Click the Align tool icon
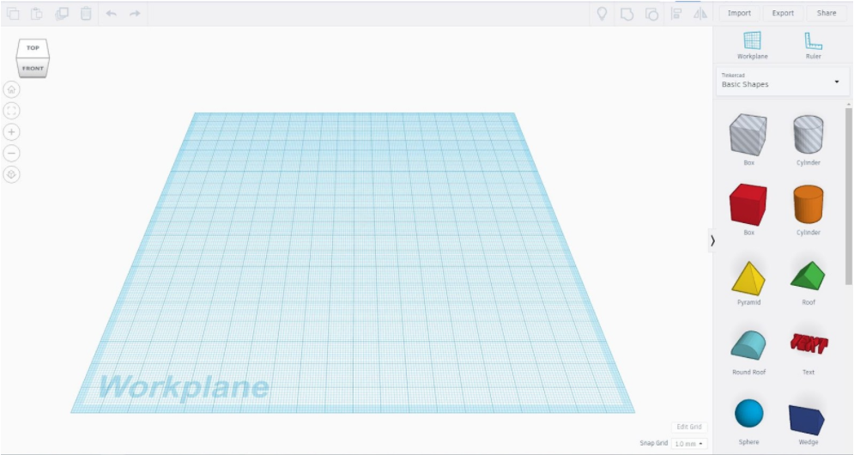Viewport: 854px width, 455px height. (676, 14)
